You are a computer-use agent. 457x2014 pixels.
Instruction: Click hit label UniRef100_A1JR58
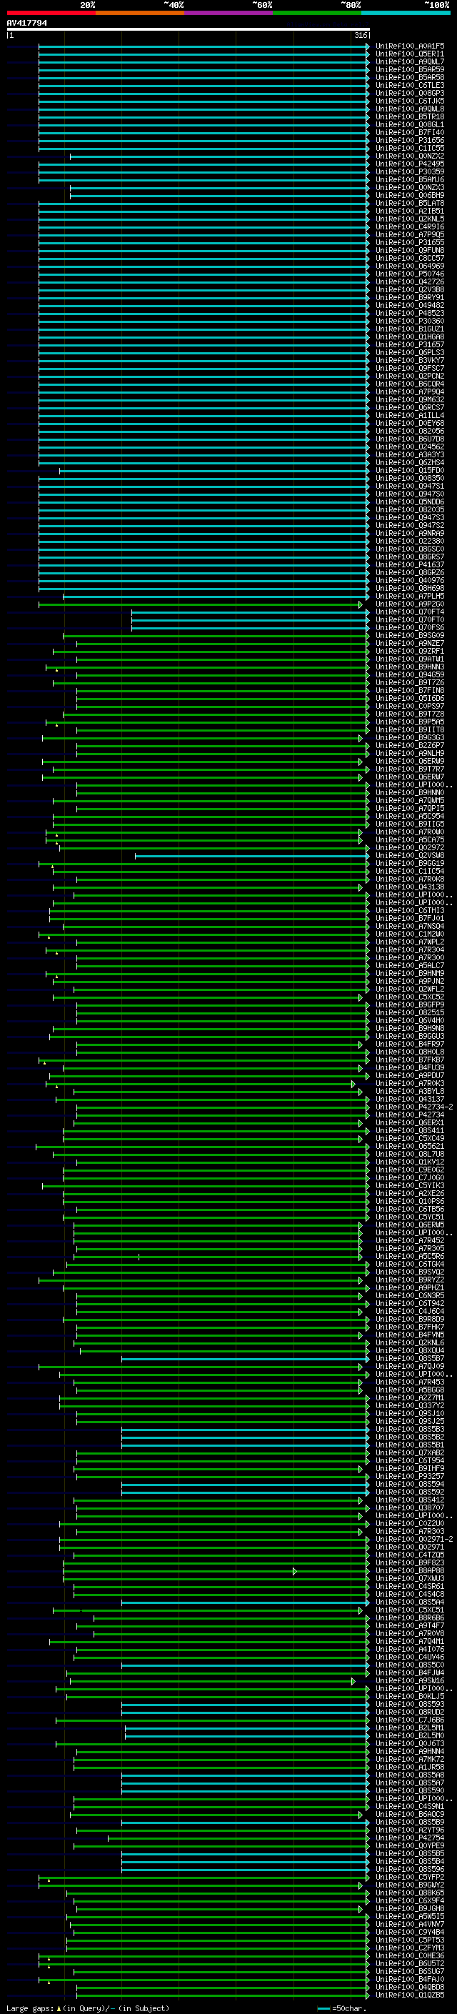[x=410, y=1768]
